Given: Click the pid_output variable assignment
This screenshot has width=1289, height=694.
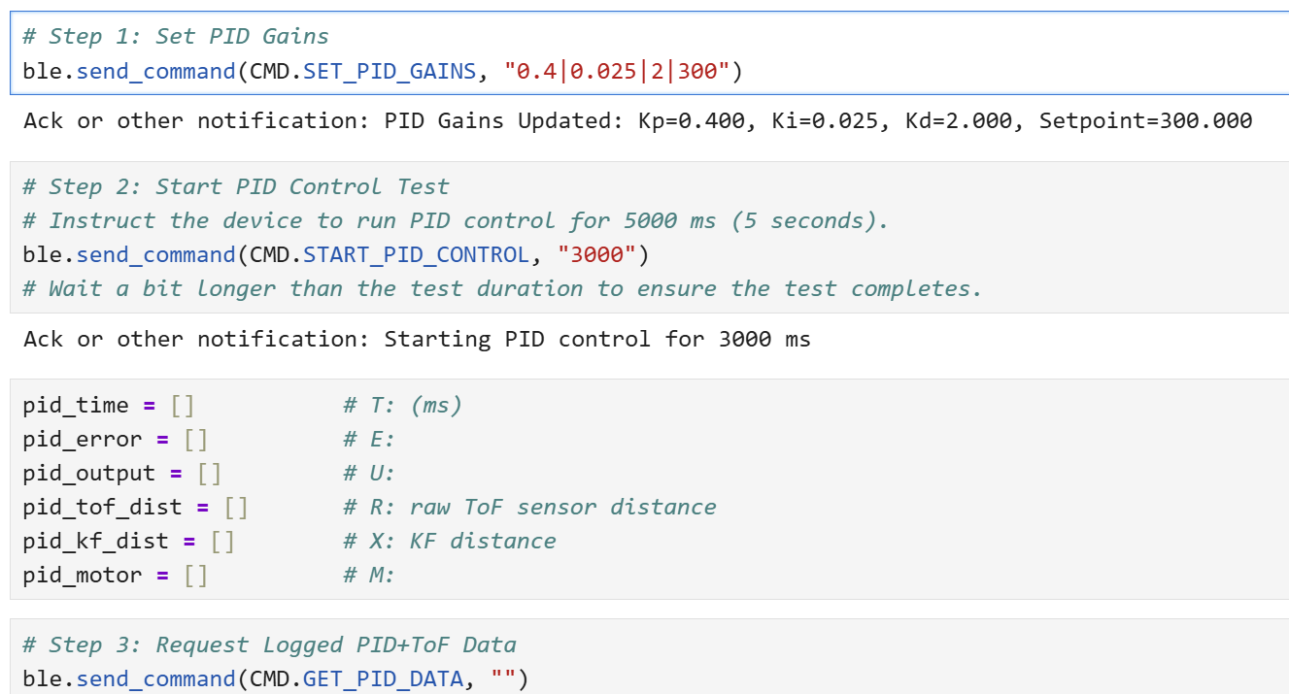Looking at the screenshot, I should coord(122,473).
